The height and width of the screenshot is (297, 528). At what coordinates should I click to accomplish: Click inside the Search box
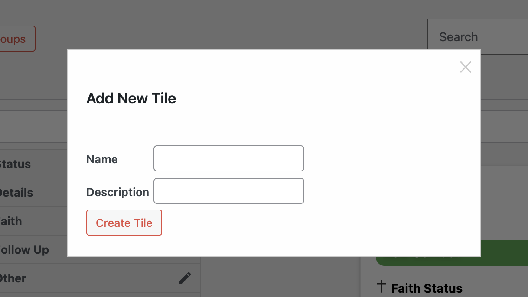click(477, 37)
